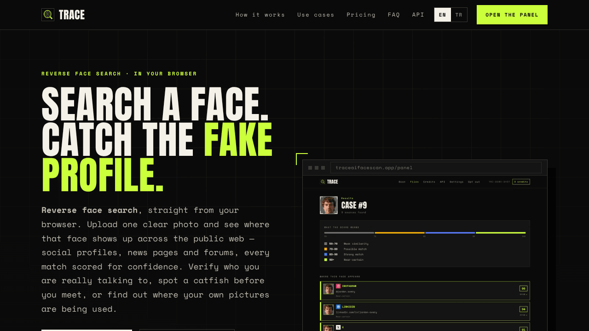Click the Open link on Instagram row

524,294
